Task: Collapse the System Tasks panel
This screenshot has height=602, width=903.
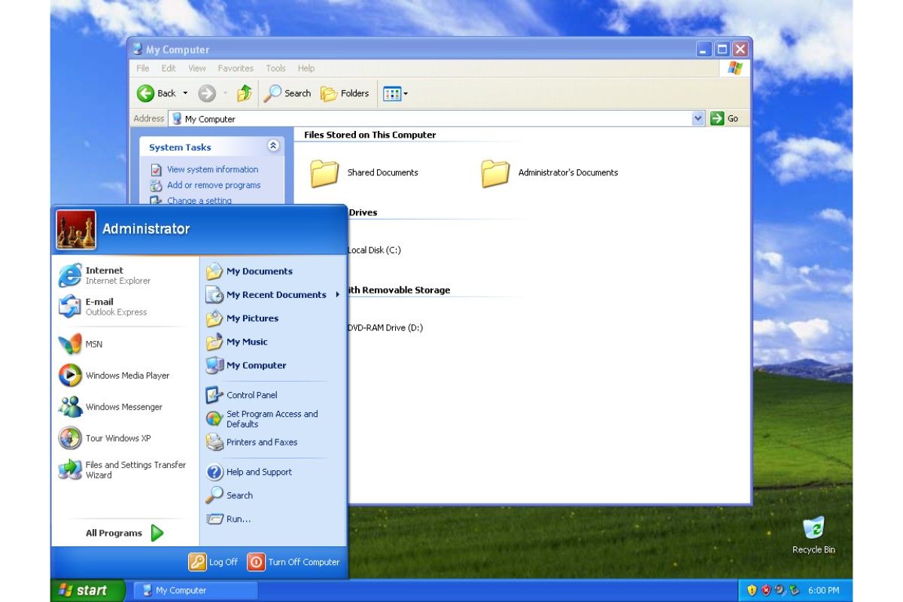Action: coord(273,146)
